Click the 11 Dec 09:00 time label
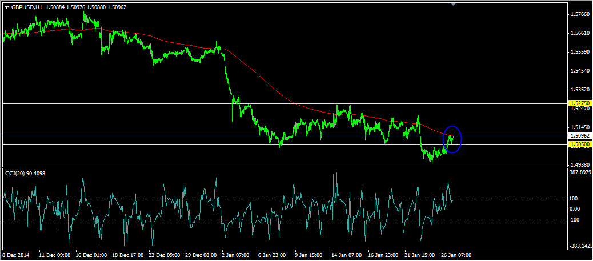 point(55,255)
